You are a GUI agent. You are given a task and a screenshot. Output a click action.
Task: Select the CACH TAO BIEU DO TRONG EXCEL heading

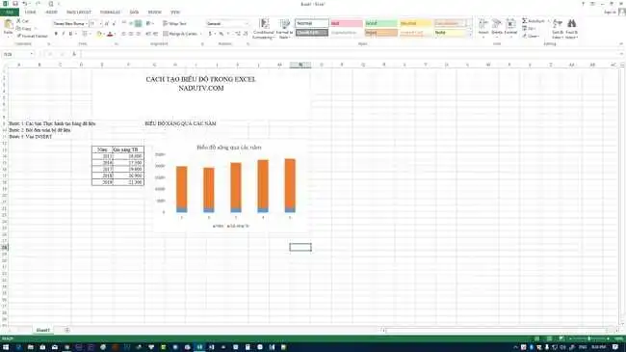(x=201, y=79)
